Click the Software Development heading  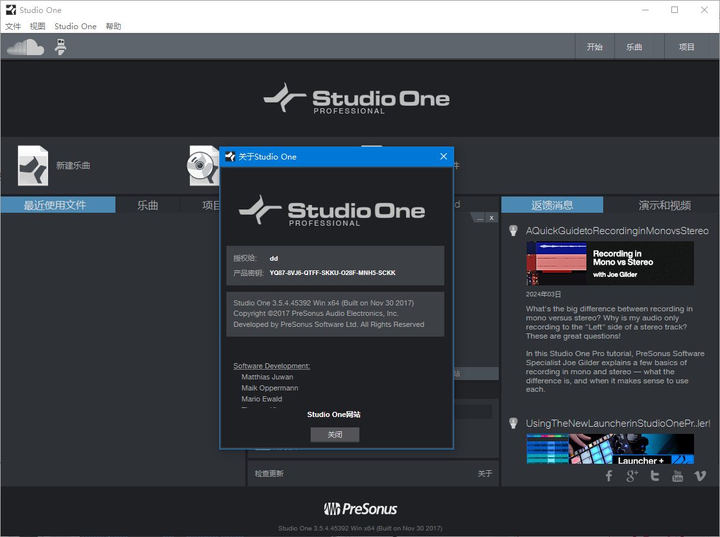271,366
